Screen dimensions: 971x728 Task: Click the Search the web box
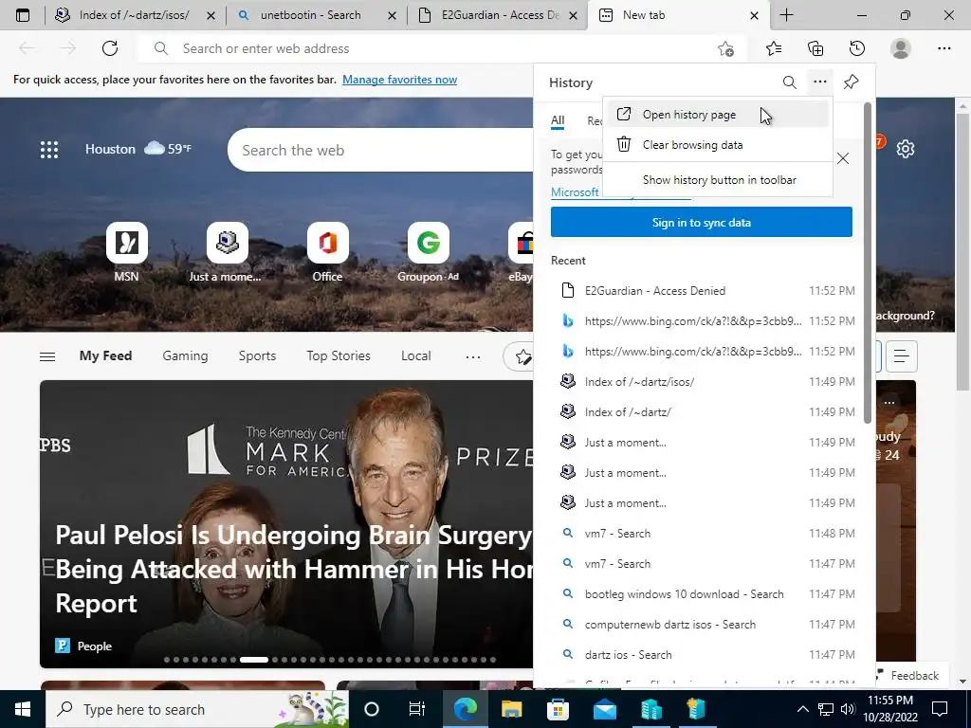(x=380, y=150)
